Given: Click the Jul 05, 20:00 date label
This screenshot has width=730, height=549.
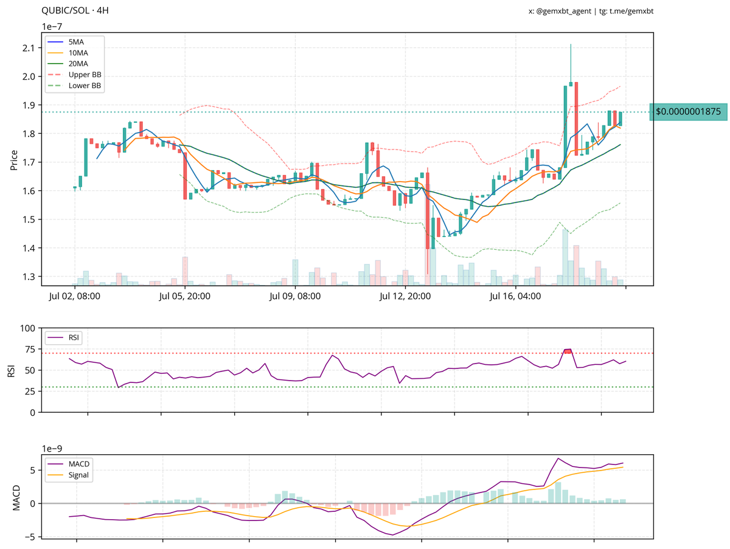Looking at the screenshot, I should pos(185,297).
